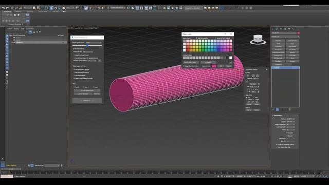Activate the Select Object tool

tap(34, 8)
